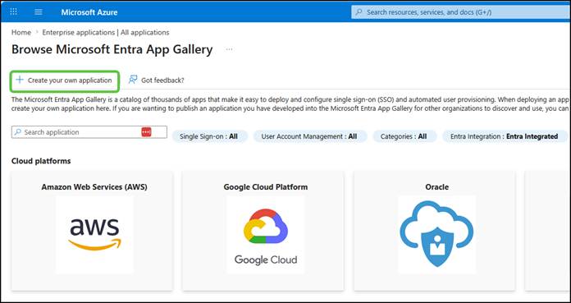
Task: Click the magnifier icon in Search application field
Action: 17,132
